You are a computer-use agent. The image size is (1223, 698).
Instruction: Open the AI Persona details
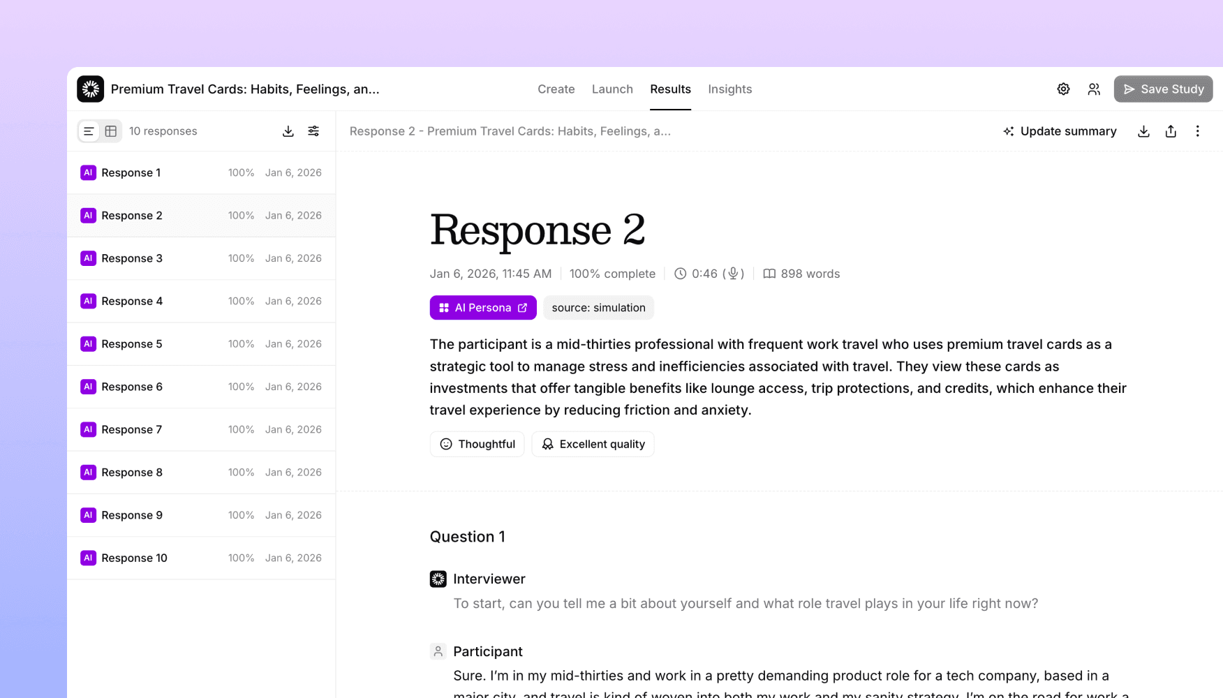[482, 307]
